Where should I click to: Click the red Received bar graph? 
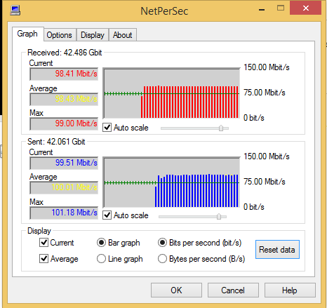tap(171, 93)
